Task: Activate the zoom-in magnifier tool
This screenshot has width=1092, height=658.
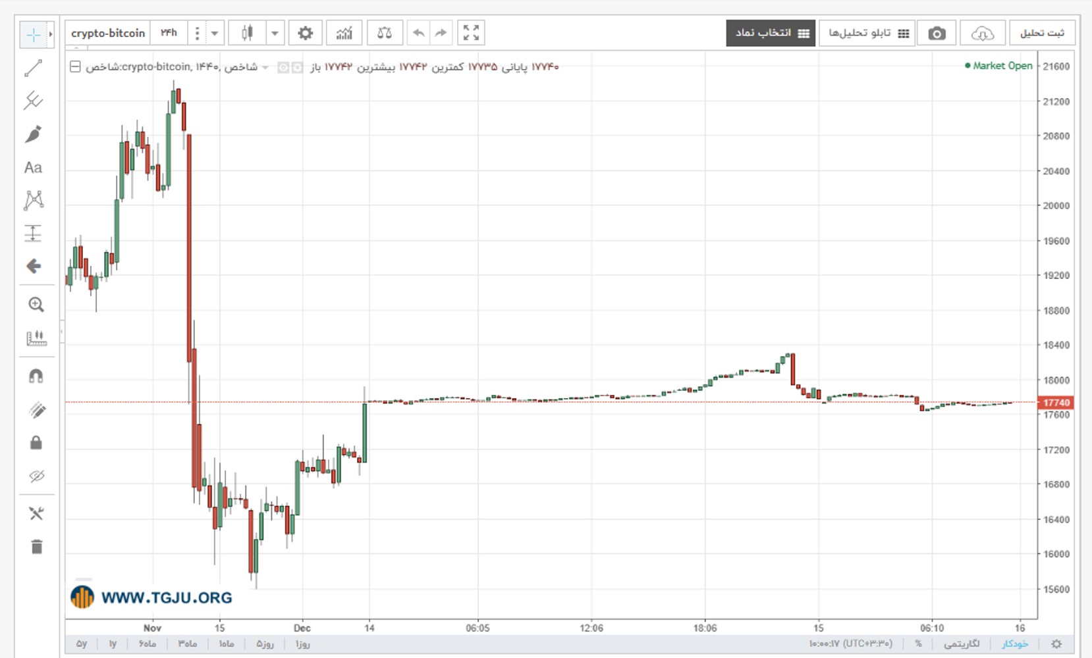Action: click(36, 305)
